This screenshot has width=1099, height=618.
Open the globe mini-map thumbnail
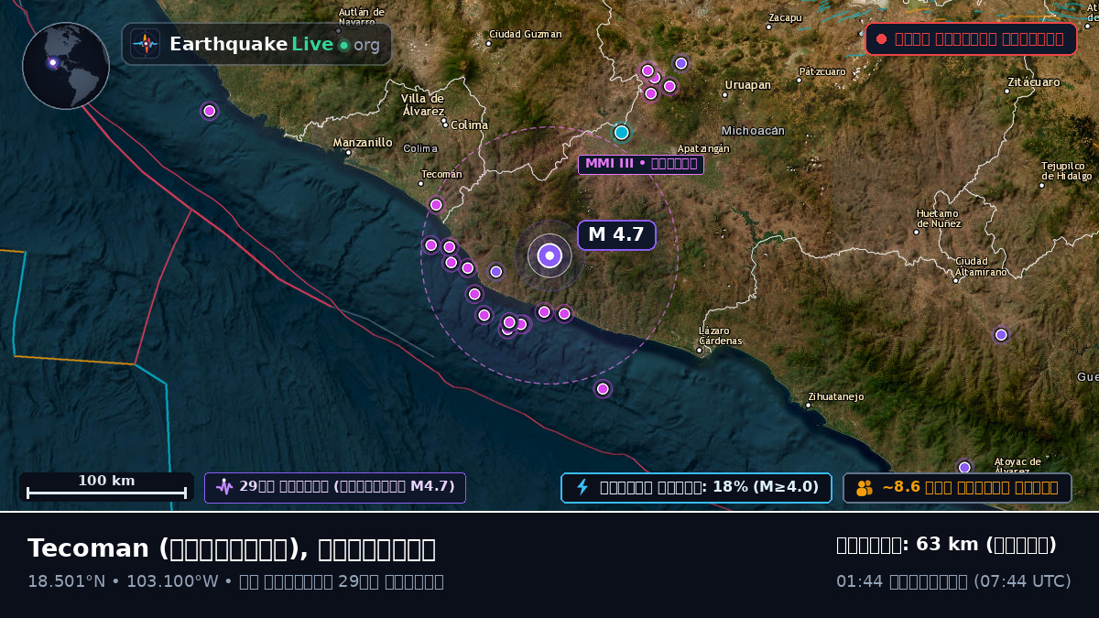(66, 66)
